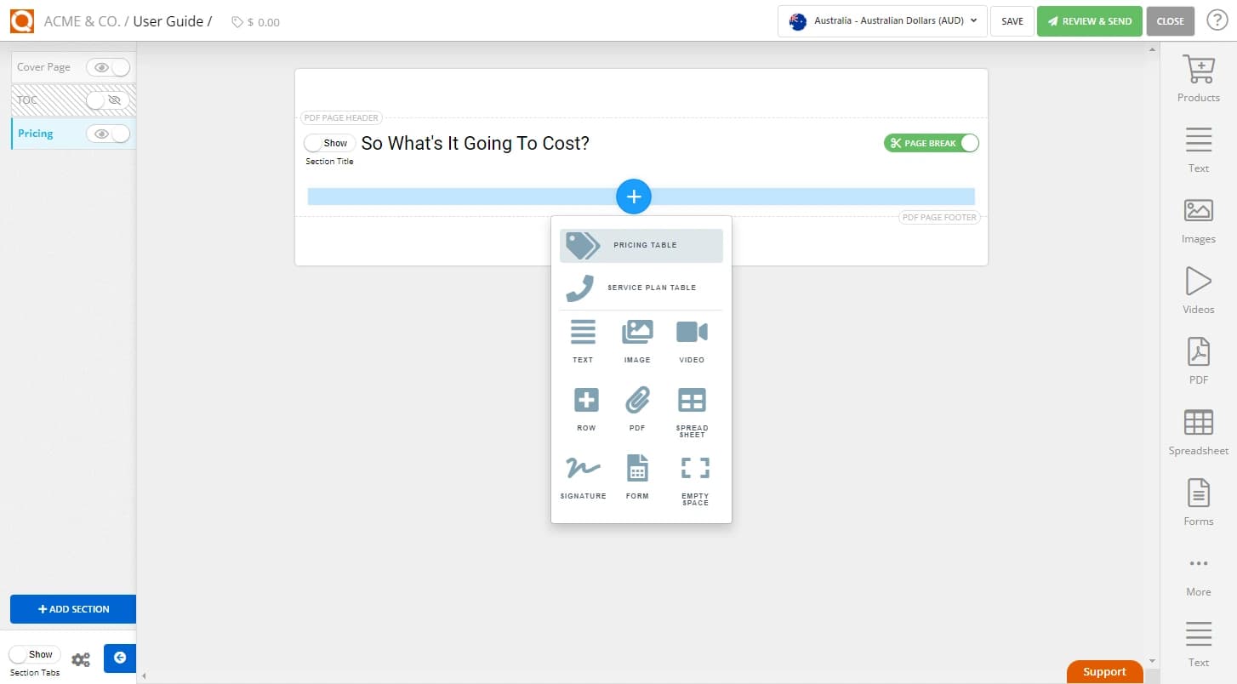Insert a Pricing Table block
The width and height of the screenshot is (1237, 684).
pos(641,246)
